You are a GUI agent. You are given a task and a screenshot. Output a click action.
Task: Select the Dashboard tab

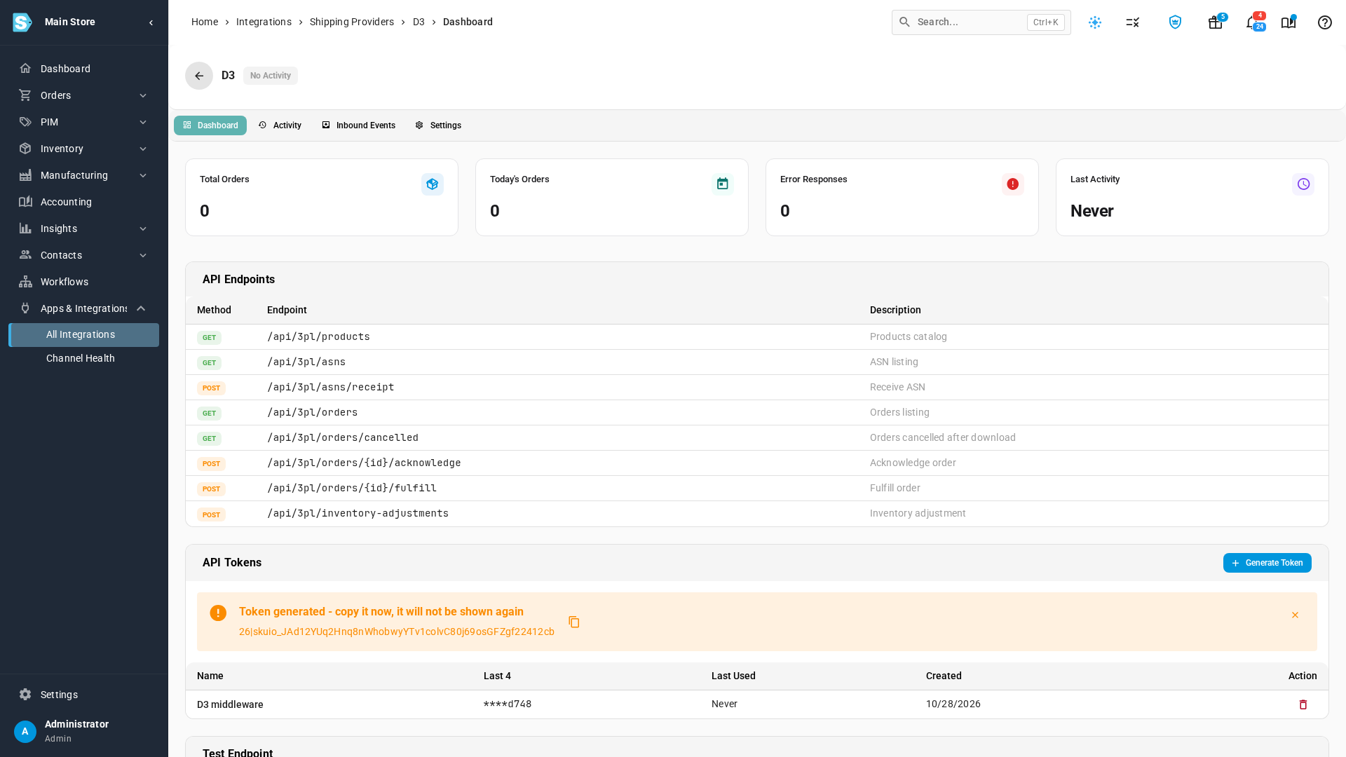(210, 125)
